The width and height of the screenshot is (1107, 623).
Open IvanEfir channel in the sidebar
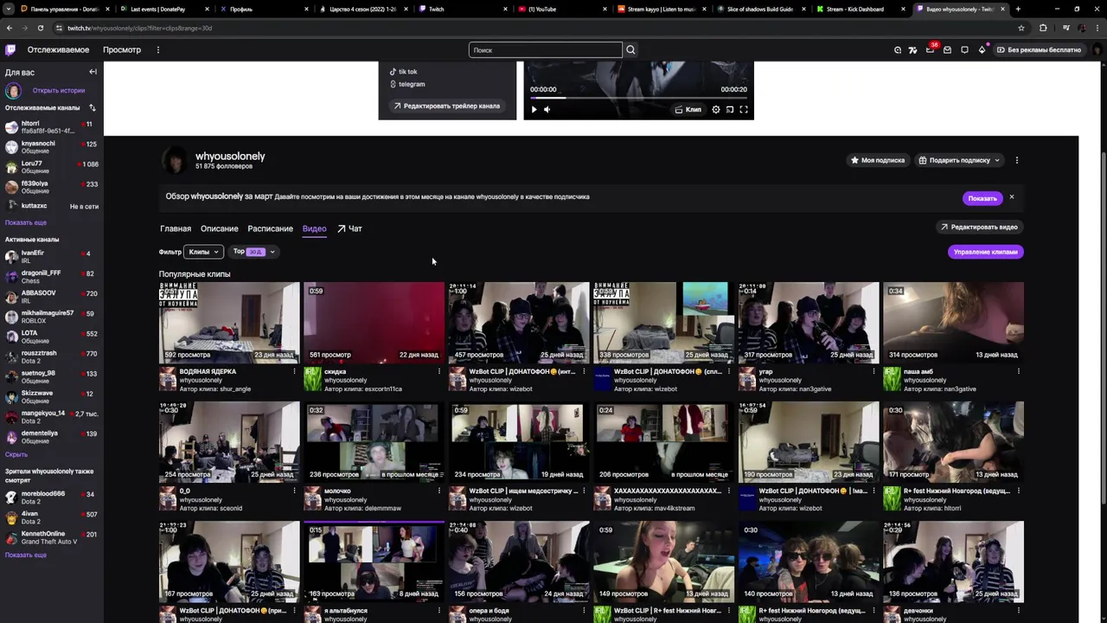pyautogui.click(x=52, y=257)
